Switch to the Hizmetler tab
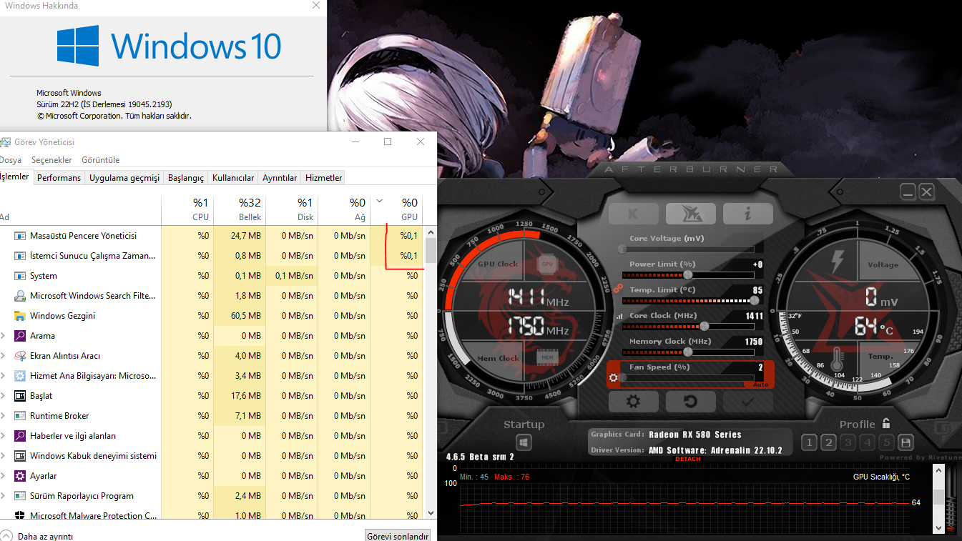The image size is (962, 541). point(323,178)
